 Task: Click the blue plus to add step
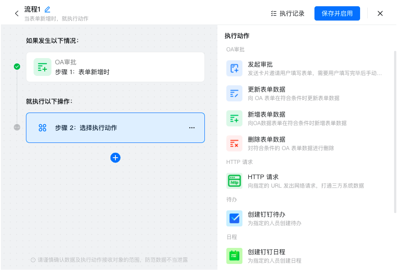coord(115,158)
